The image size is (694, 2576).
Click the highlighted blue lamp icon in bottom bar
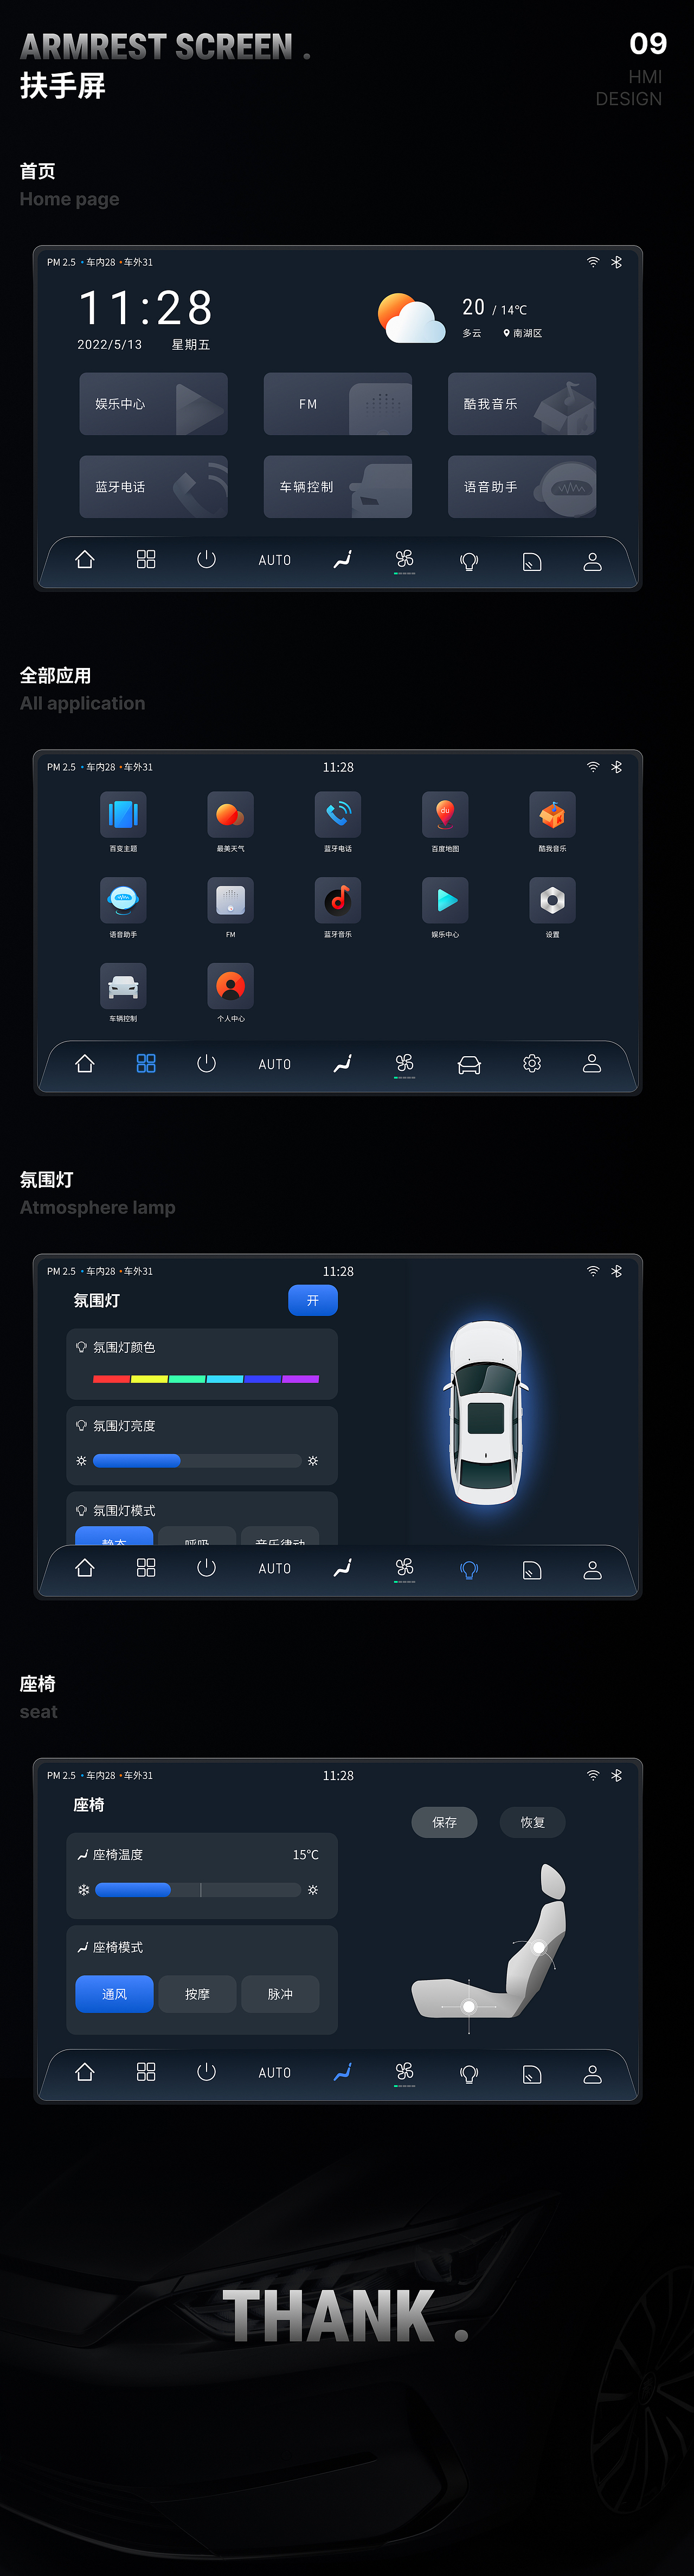(469, 1569)
